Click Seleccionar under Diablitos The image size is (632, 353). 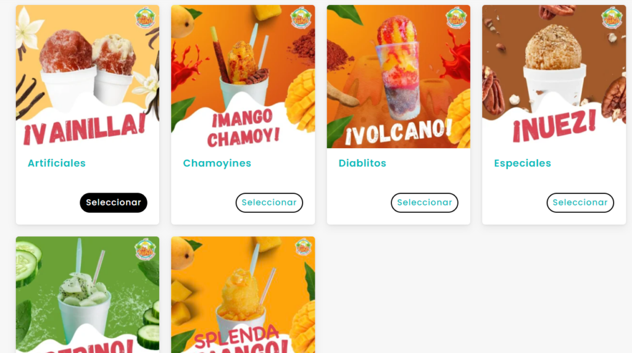(425, 202)
